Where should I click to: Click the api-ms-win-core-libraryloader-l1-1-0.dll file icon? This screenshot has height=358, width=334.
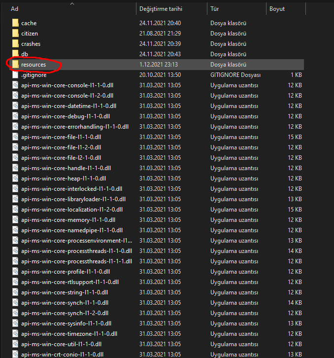[x=15, y=199]
